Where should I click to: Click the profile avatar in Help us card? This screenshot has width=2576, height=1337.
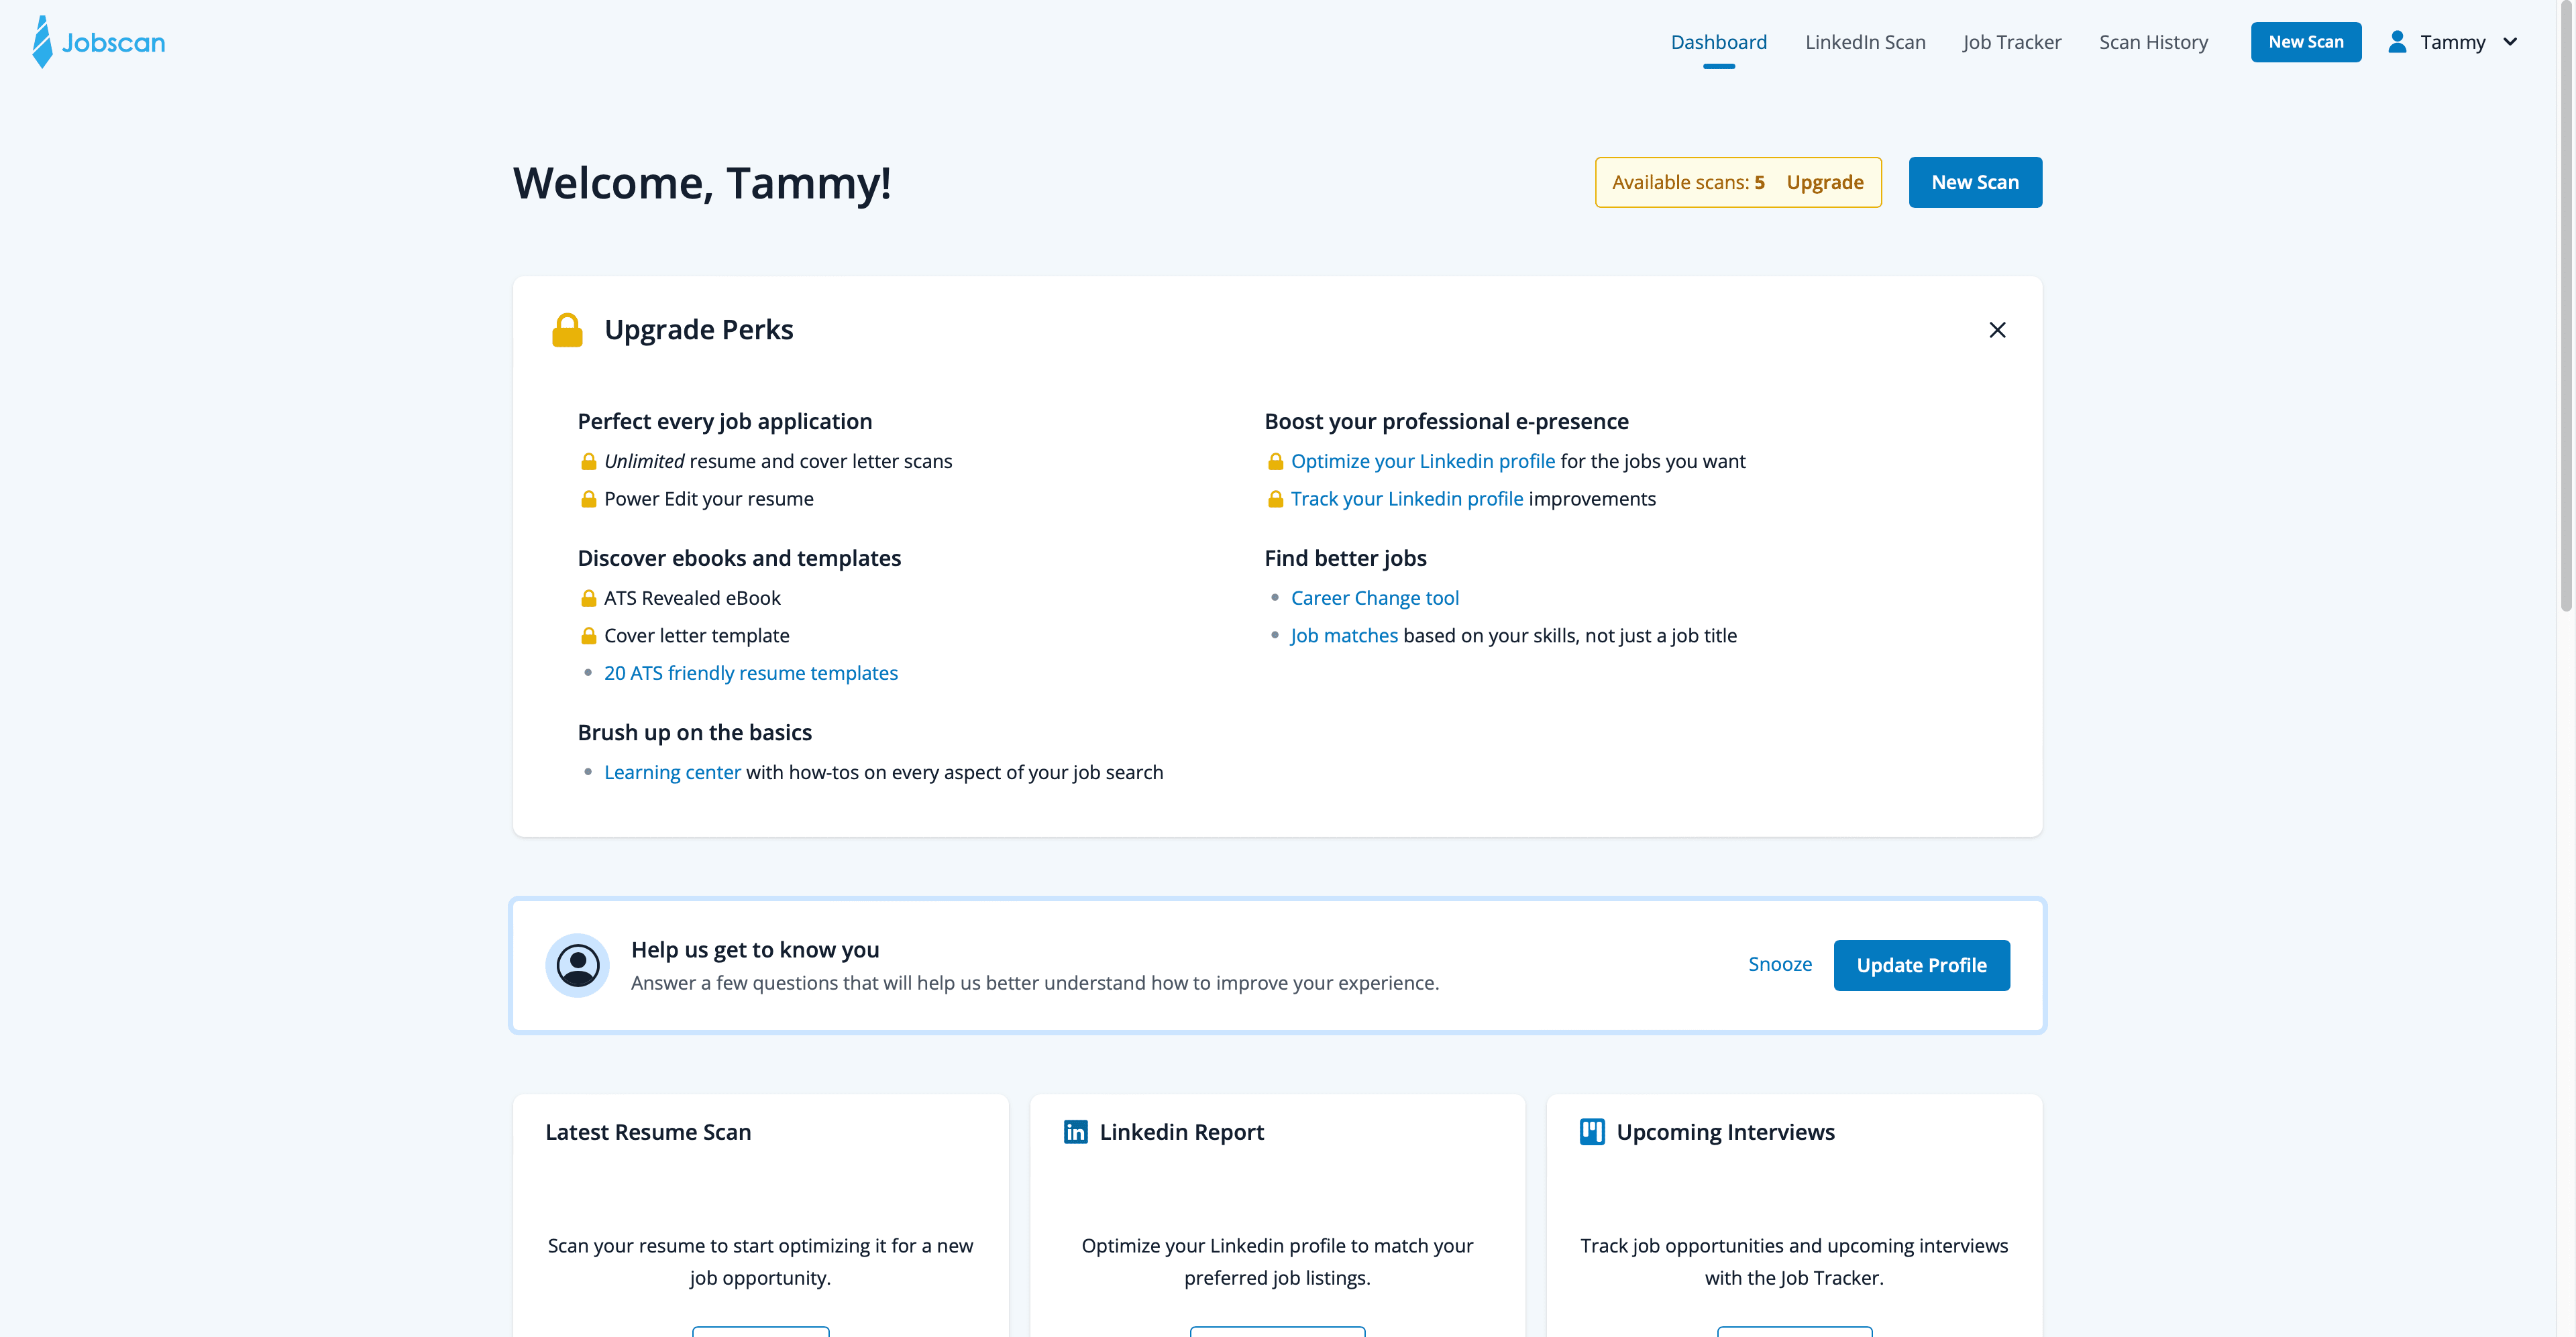[x=577, y=966]
